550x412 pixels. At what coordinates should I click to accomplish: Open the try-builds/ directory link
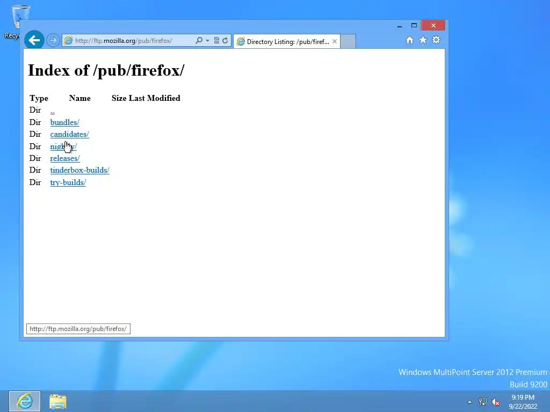[68, 182]
